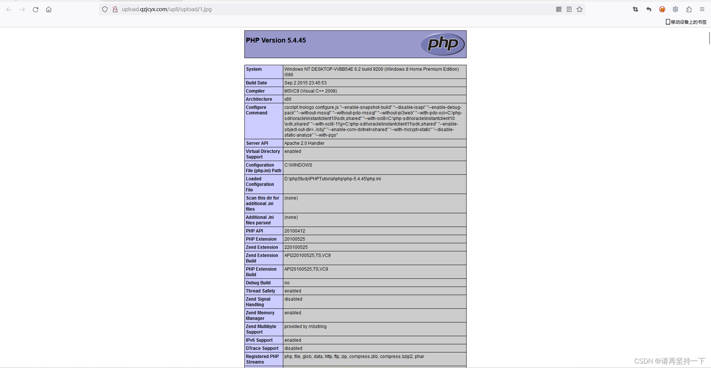
Task: View the insecure connection lock icon
Action: (x=115, y=9)
